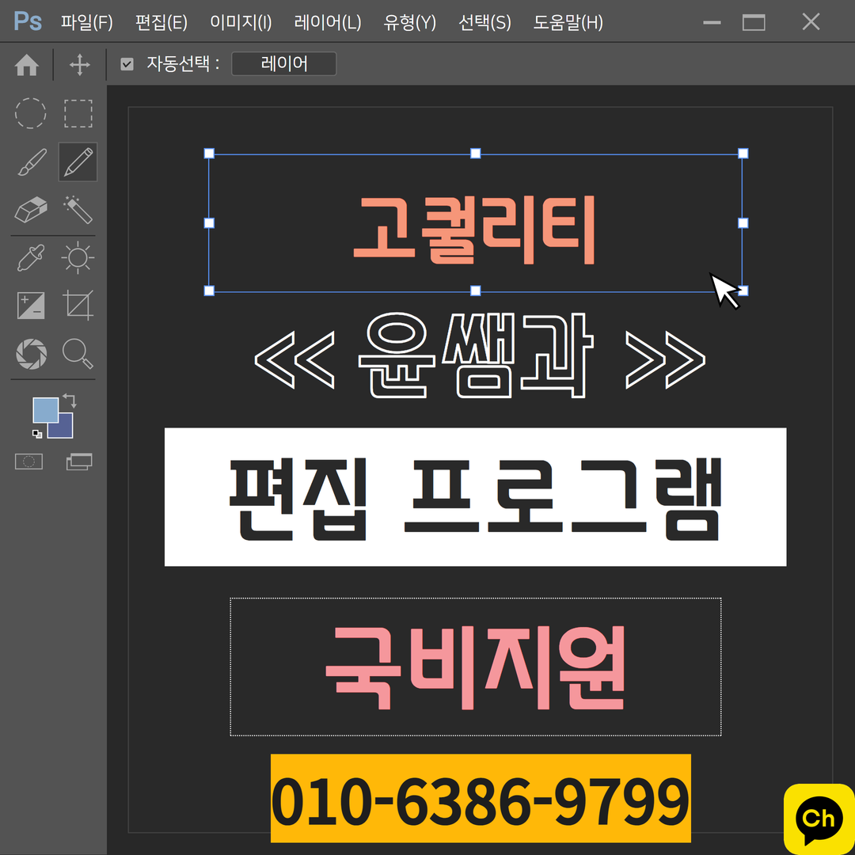
Task: Select the Magic Wand tool
Action: (x=78, y=210)
